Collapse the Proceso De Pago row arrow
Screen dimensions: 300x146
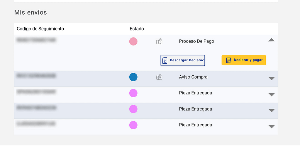tap(272, 40)
